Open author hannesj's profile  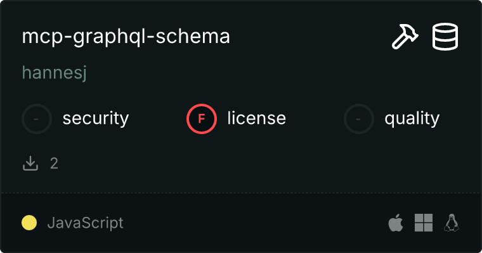tap(54, 73)
